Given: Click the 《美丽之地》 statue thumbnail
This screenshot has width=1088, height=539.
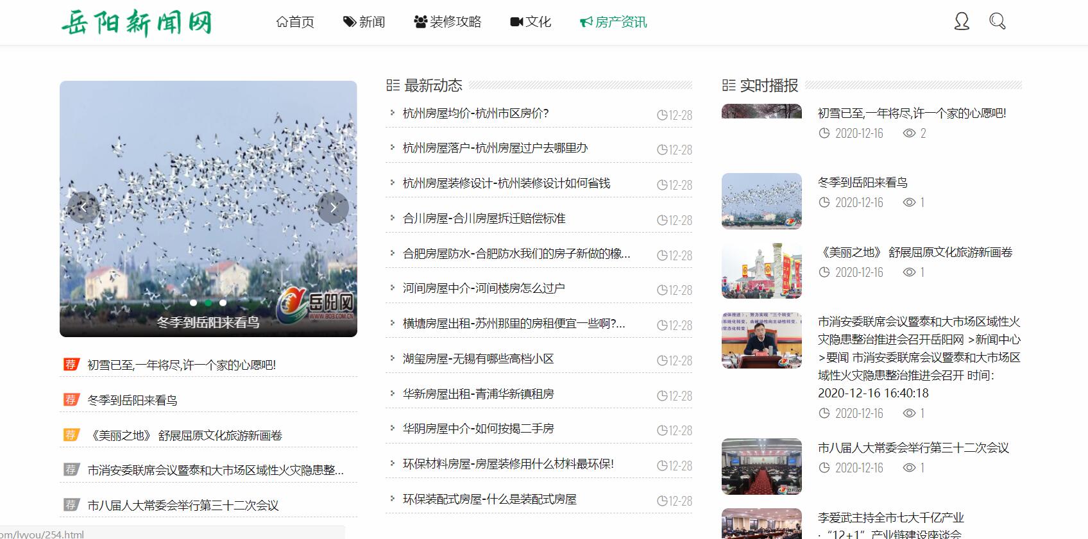Looking at the screenshot, I should (x=761, y=270).
